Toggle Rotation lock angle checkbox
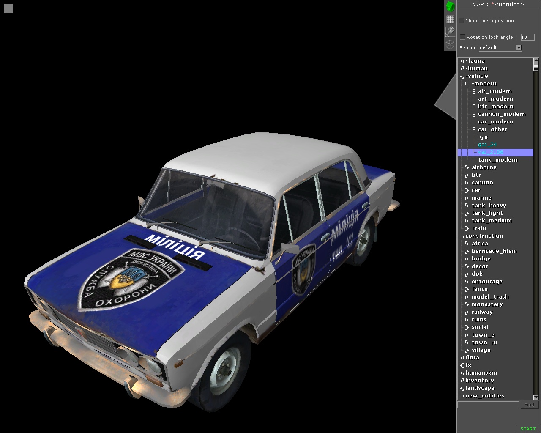The height and width of the screenshot is (433, 541). pyautogui.click(x=462, y=37)
